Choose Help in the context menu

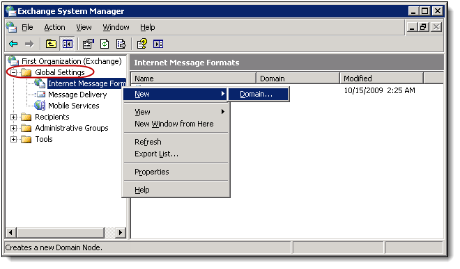[175, 190]
